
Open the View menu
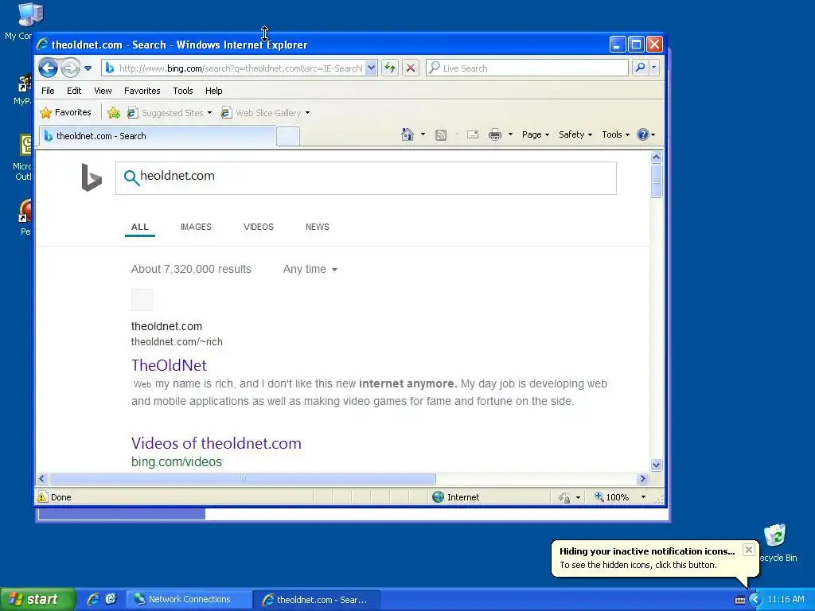coord(103,91)
